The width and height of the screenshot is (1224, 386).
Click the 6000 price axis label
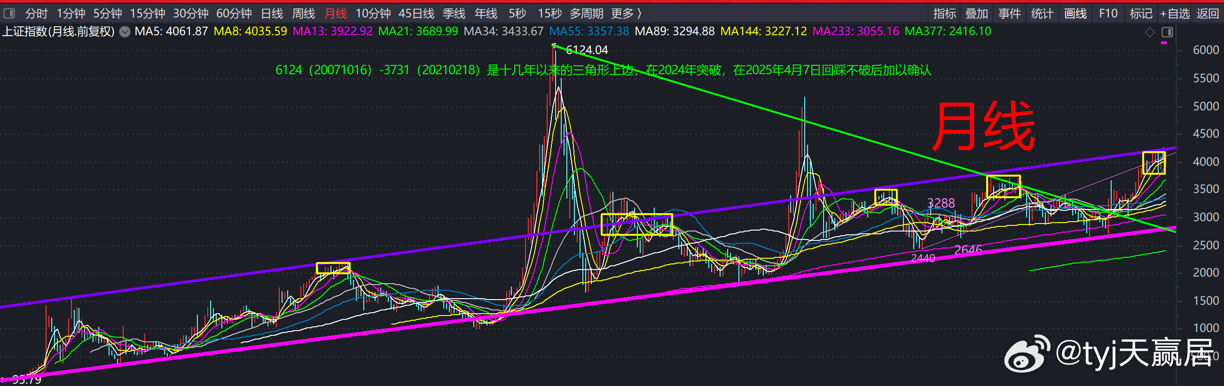tap(1206, 50)
